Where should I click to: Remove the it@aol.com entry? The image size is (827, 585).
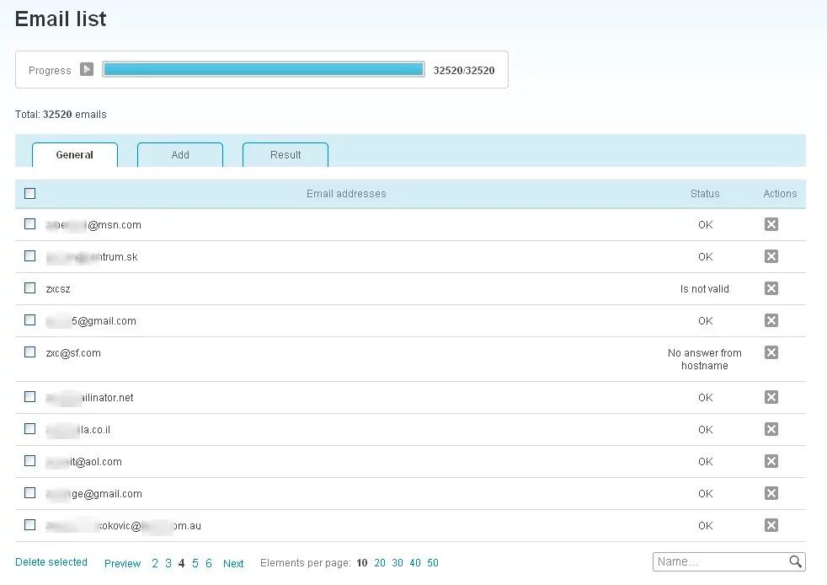(771, 461)
